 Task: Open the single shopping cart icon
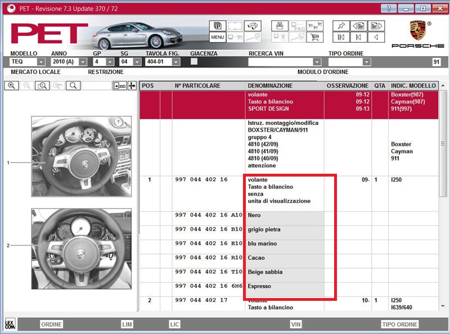point(315,37)
